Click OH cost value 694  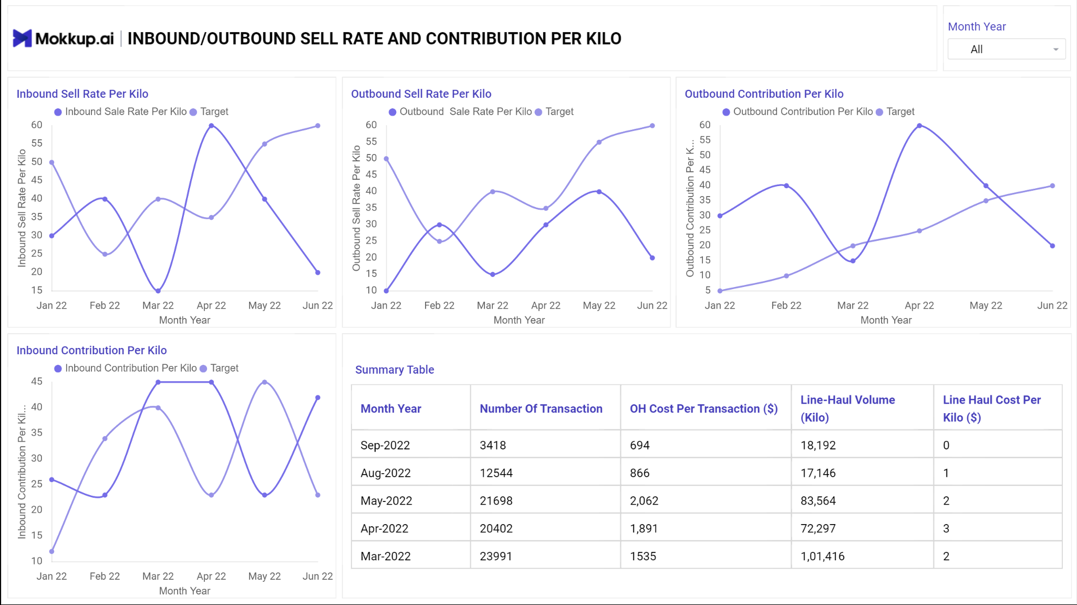(x=640, y=445)
